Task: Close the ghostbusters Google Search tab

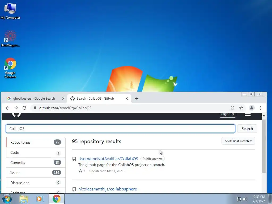Action: [x=63, y=99]
